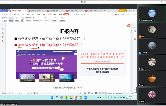Screen dimensions: 166x106
Task: Open the 文件 file menu
Action: pyautogui.click(x=4, y=14)
